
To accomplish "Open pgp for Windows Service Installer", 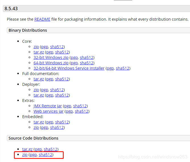I will click(110, 68).
